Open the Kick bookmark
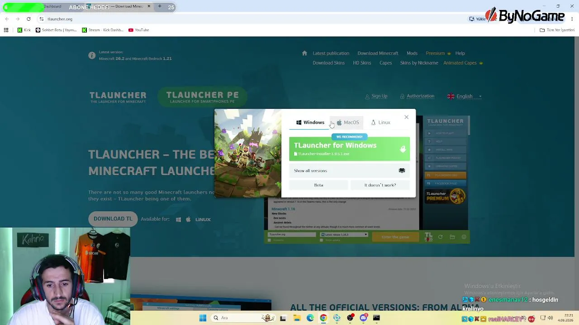This screenshot has width=579, height=325. (24, 30)
